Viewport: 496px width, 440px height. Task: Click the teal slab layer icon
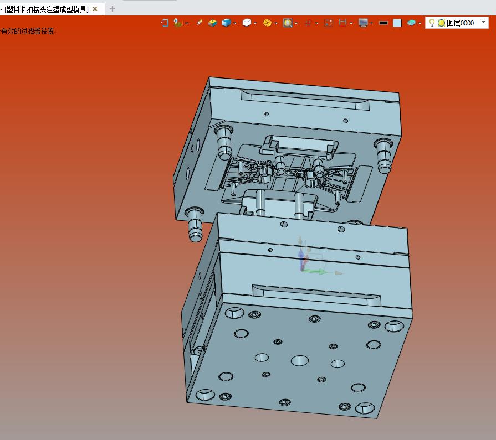click(411, 23)
